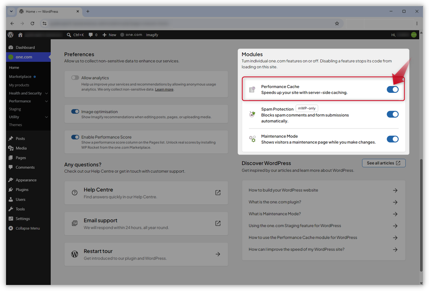Image resolution: width=429 pixels, height=291 pixels.
Task: Open Dashboard menu item
Action: [28, 47]
